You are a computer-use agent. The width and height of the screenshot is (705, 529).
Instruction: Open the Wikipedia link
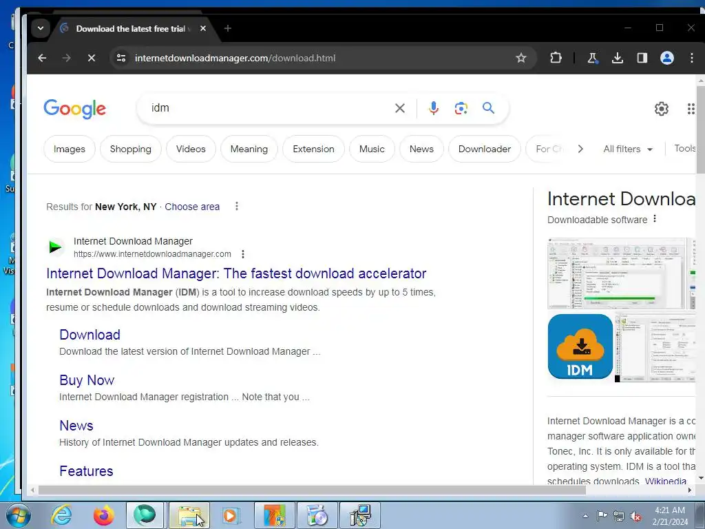click(x=666, y=480)
